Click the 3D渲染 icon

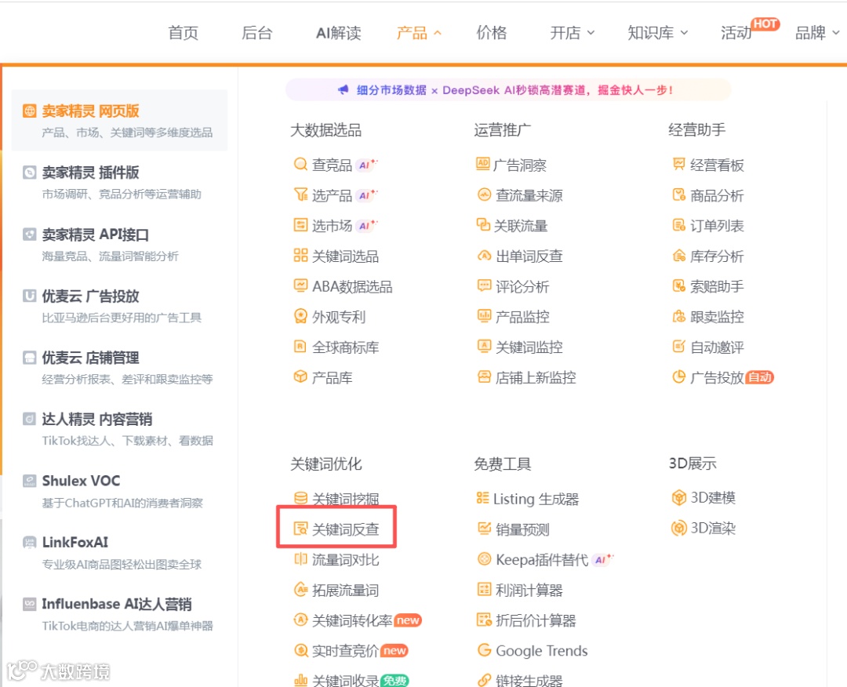678,528
